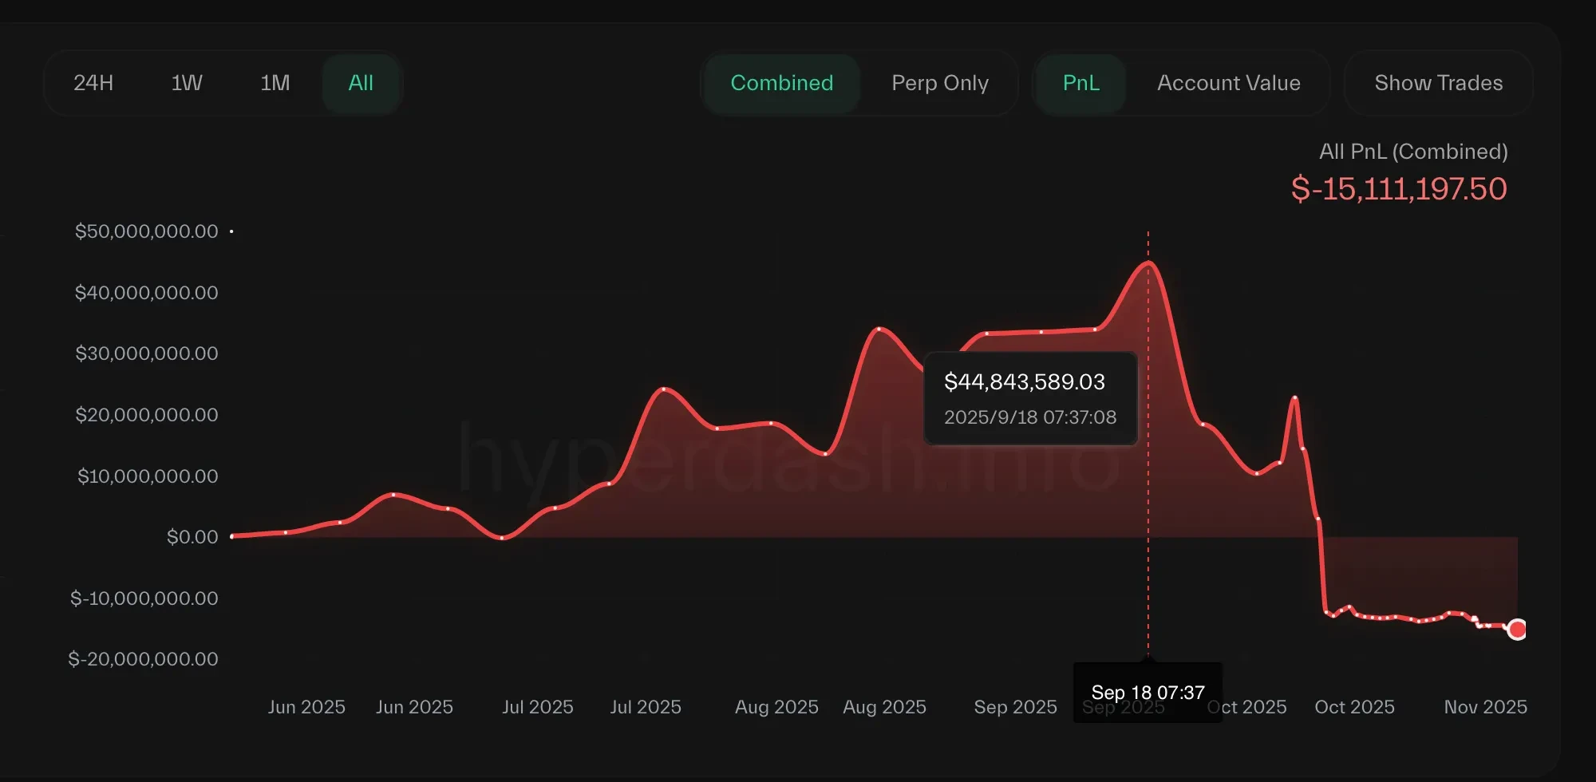Switch to Perp Only mode

(939, 83)
